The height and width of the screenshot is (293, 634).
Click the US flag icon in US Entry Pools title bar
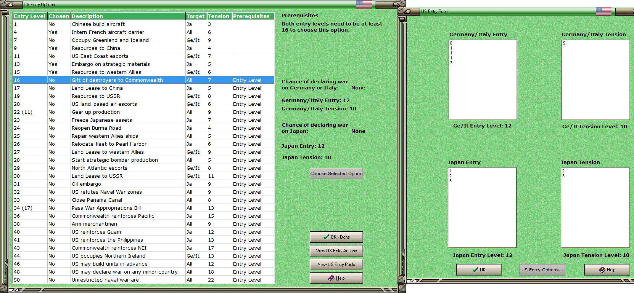(x=603, y=11)
